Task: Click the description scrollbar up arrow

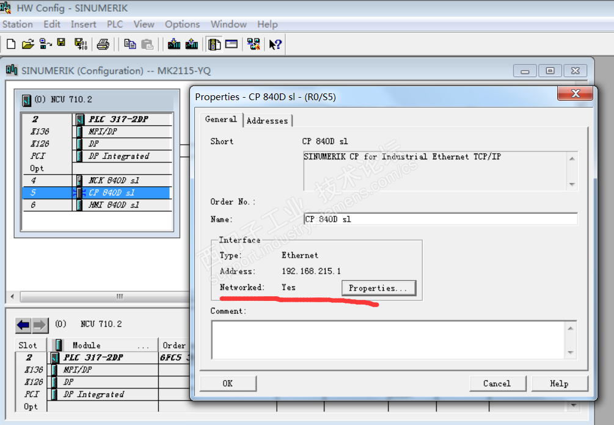Action: pyautogui.click(x=572, y=159)
